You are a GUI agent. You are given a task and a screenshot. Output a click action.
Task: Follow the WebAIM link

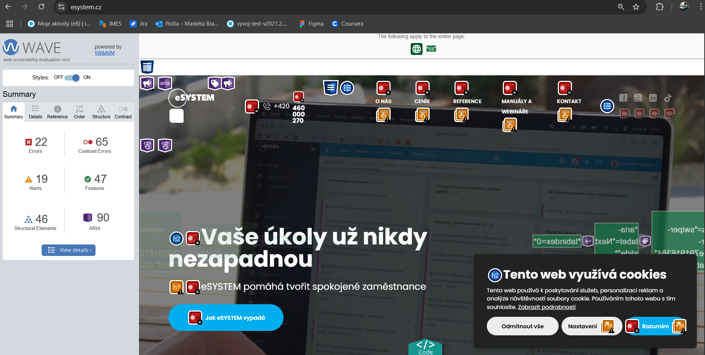click(x=104, y=53)
